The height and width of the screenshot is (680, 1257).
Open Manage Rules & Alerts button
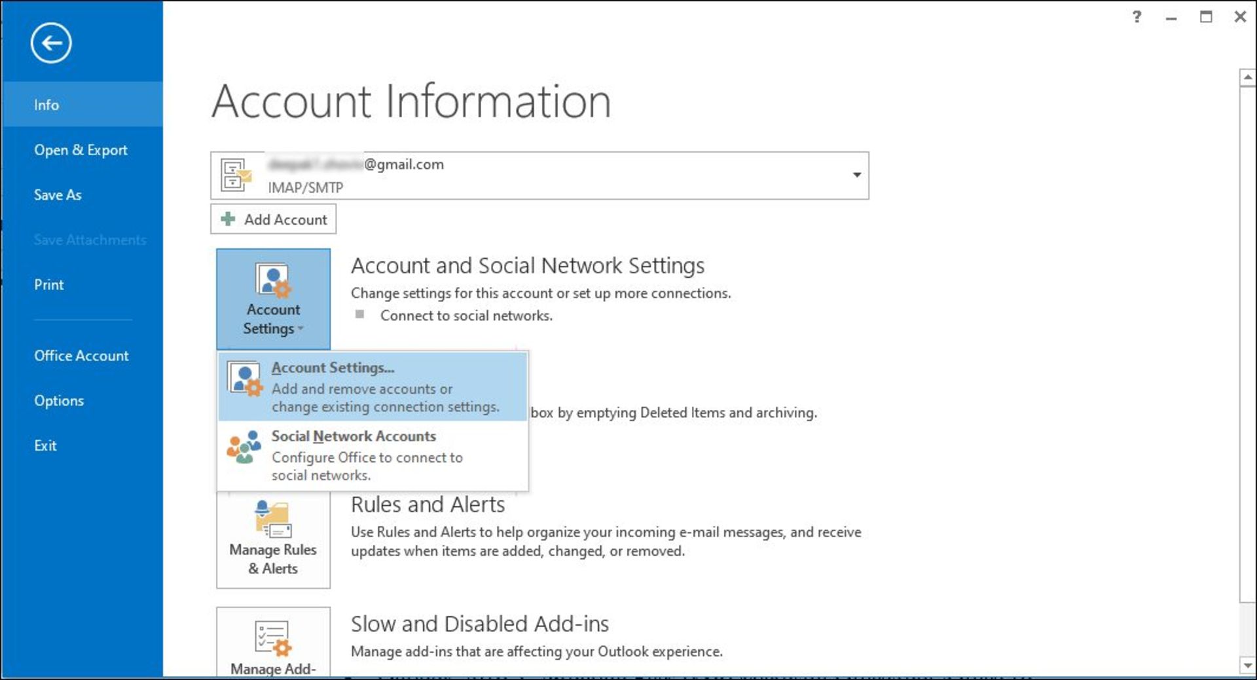273,540
